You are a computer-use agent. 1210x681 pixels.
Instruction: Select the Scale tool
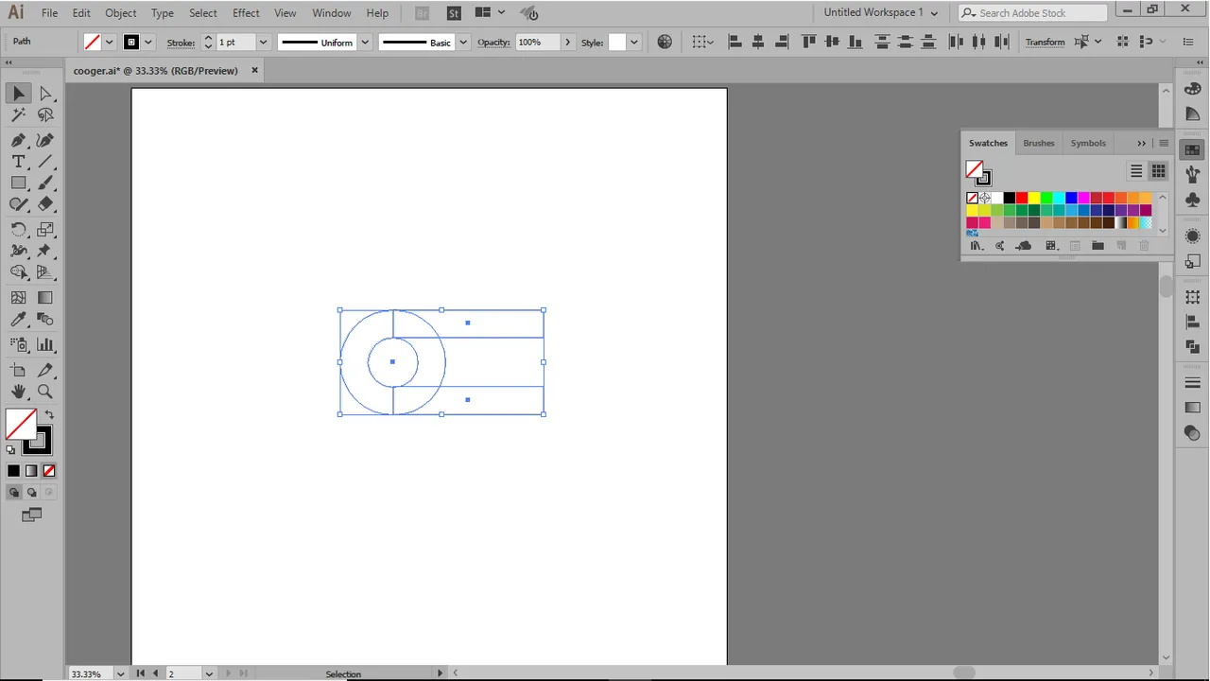click(45, 230)
